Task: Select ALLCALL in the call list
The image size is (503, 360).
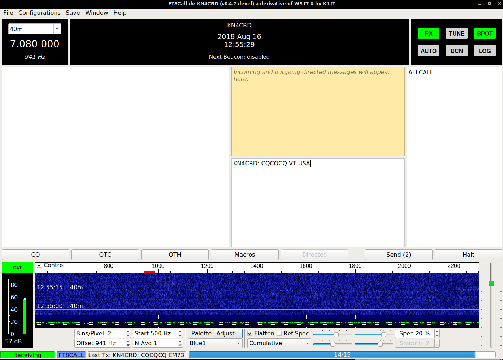Action: point(454,72)
